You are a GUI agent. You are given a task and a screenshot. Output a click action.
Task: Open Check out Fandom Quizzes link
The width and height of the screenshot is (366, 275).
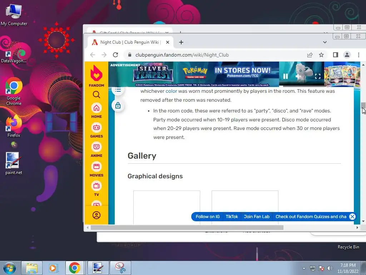(x=311, y=217)
